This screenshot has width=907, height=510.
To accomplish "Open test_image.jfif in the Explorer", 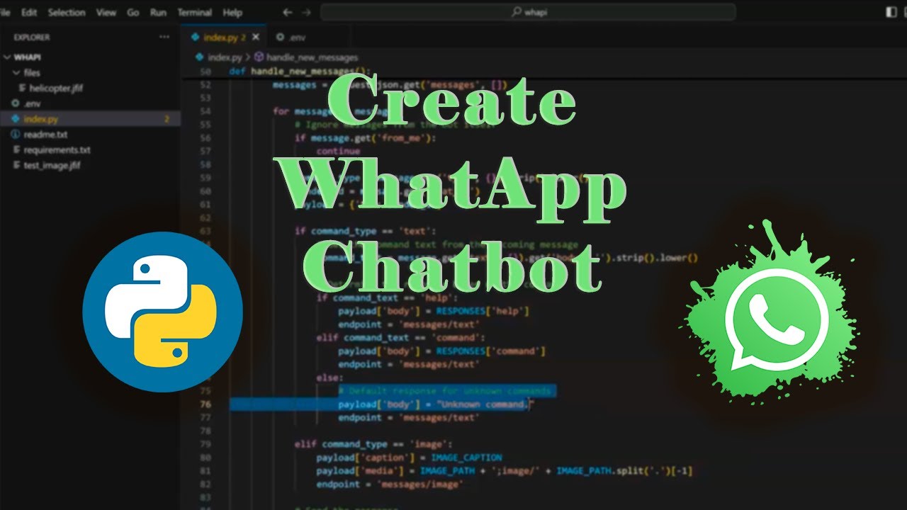I will [x=52, y=166].
